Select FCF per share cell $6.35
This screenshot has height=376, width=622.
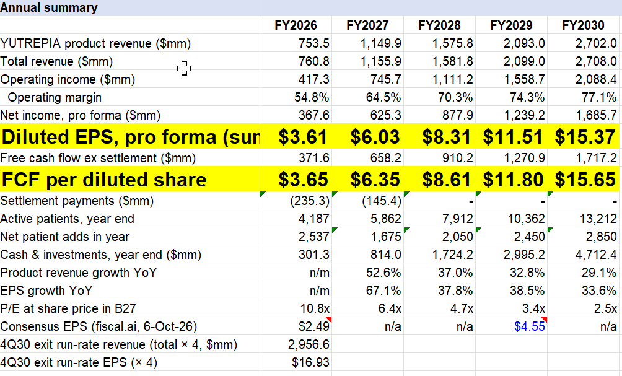point(368,179)
